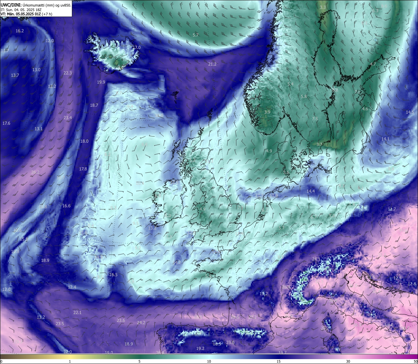Viewport: 418px width, 364px height.
Task: Click the 17.0 value over Iceland
Action: (x=136, y=48)
